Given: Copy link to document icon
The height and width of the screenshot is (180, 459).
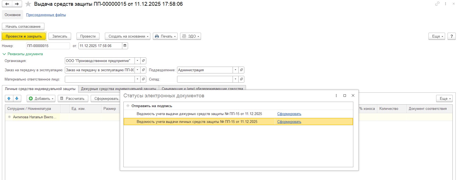Looking at the screenshot, I should [x=437, y=4].
